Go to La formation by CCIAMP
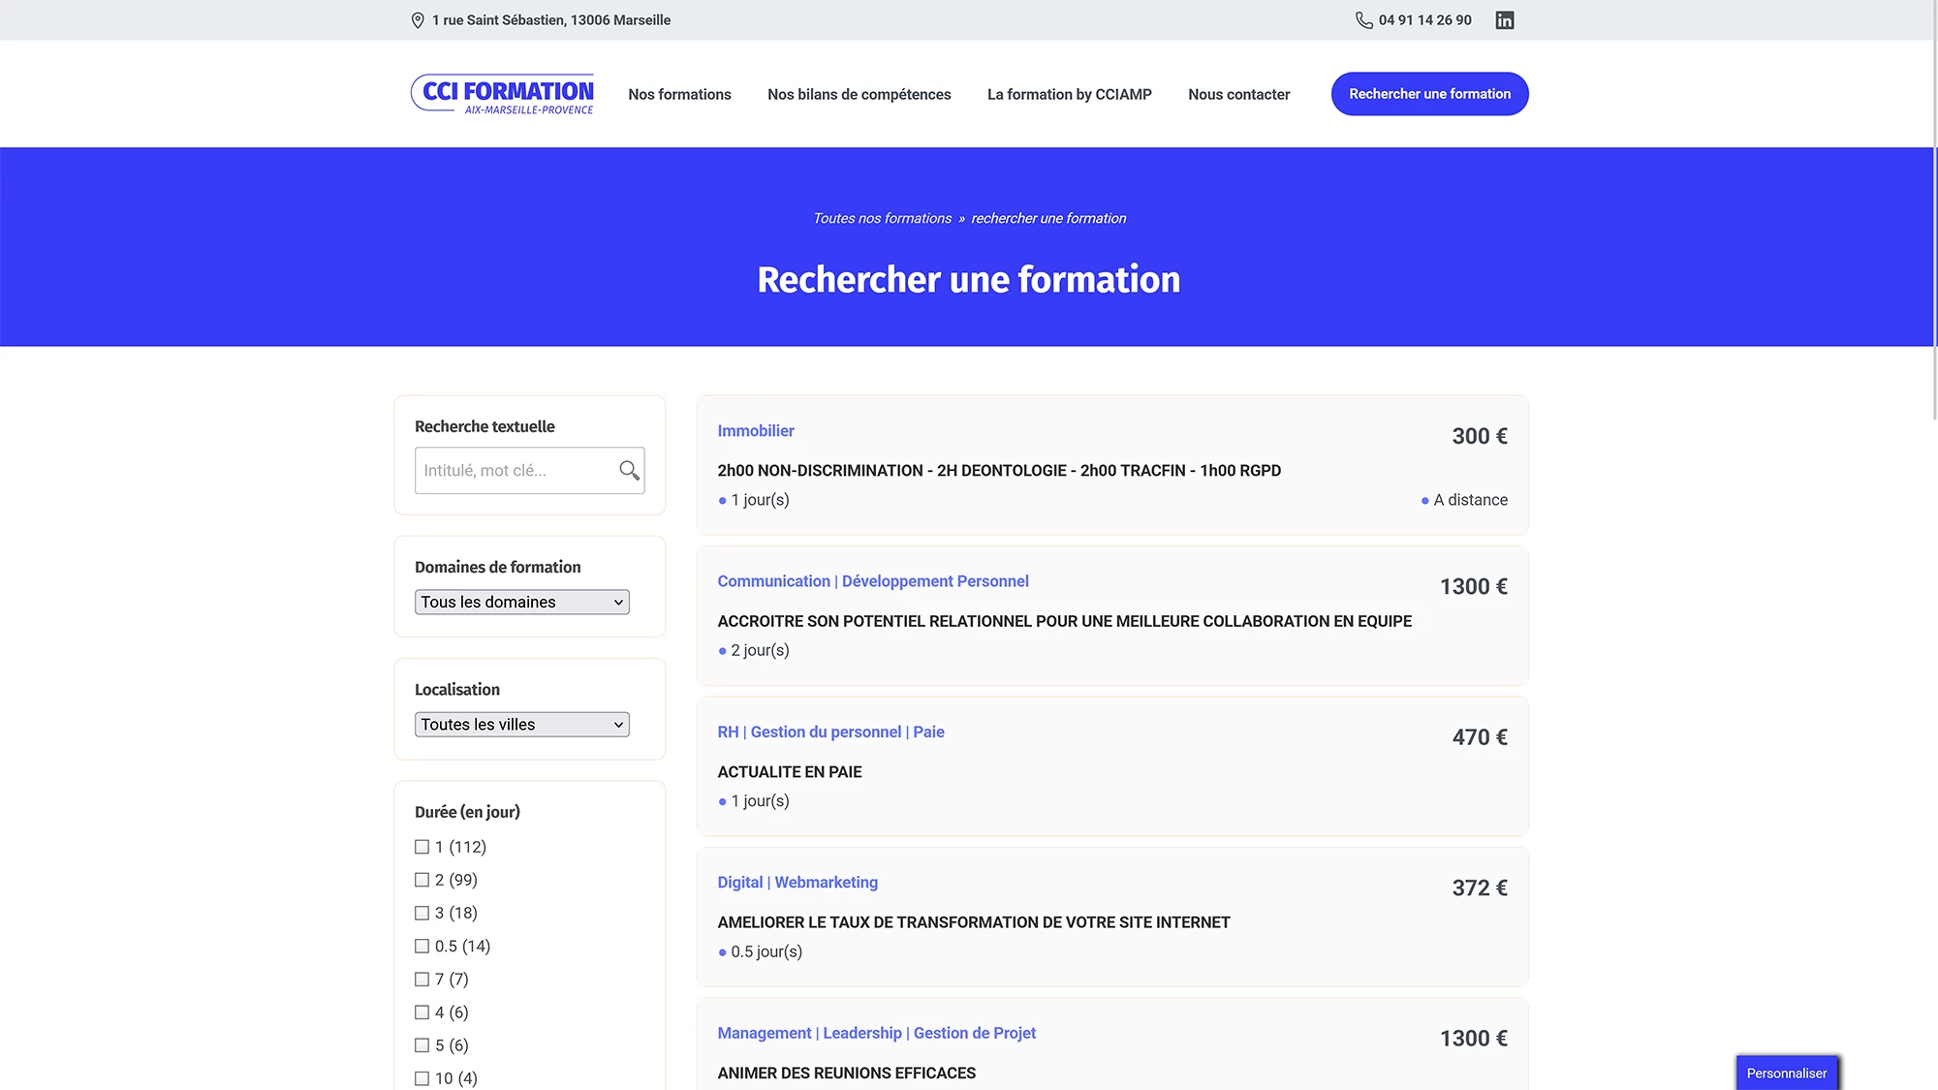The image size is (1938, 1090). tap(1069, 94)
